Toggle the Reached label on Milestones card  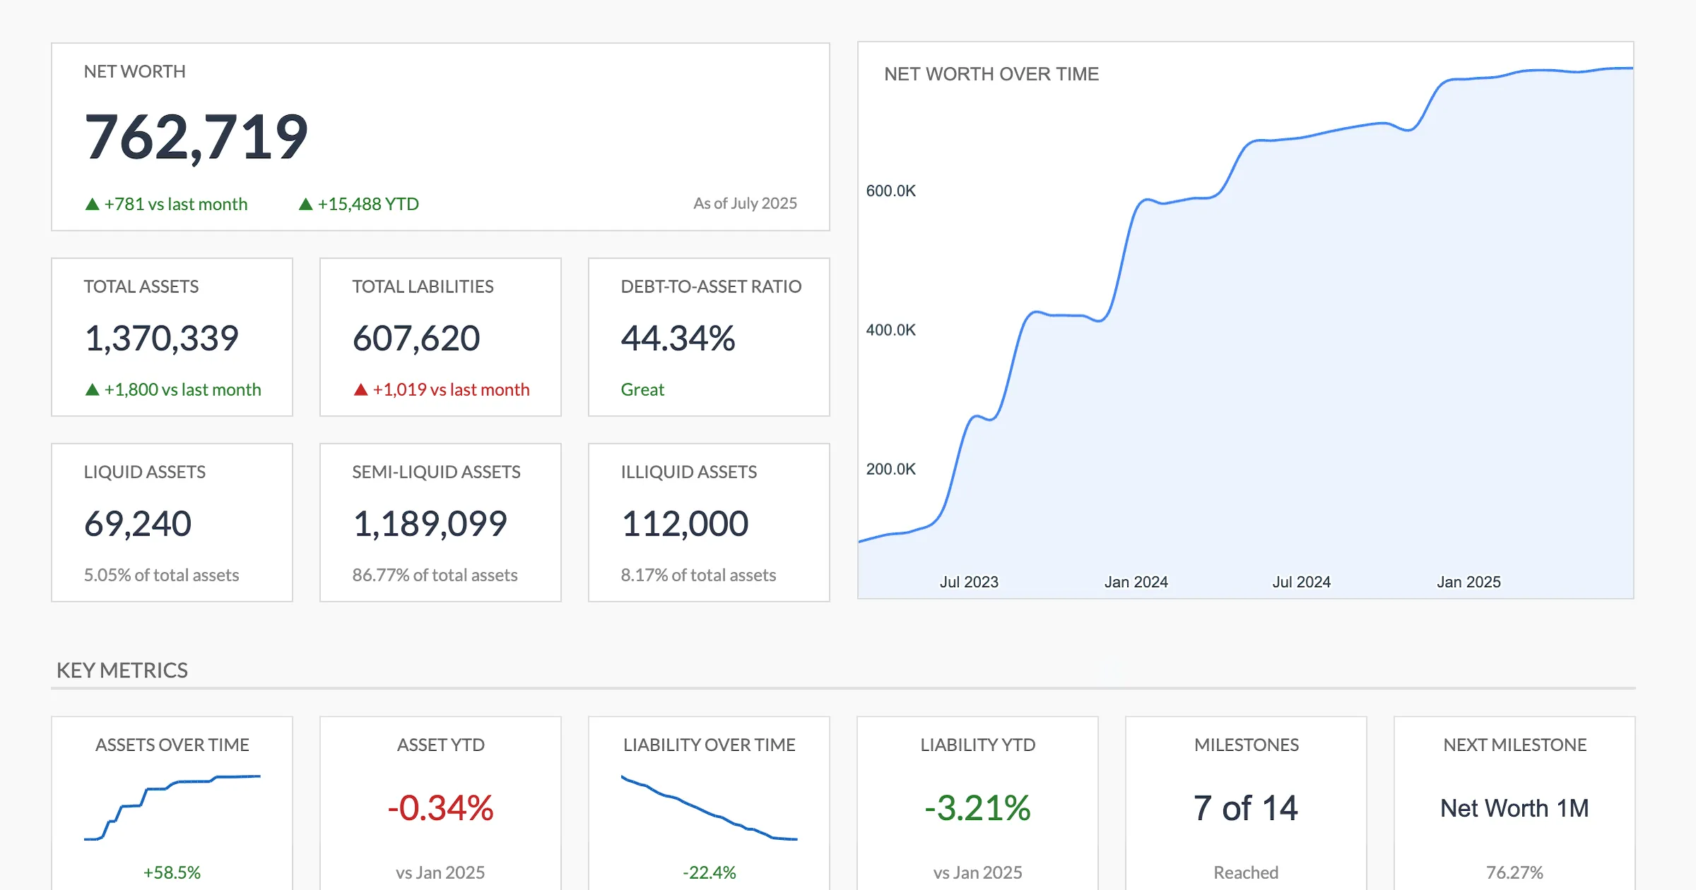click(1244, 872)
